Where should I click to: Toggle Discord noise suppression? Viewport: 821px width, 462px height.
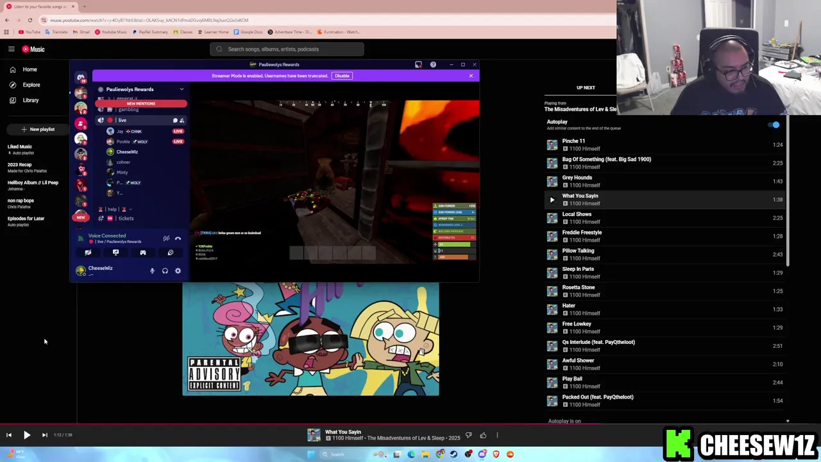[x=166, y=239]
